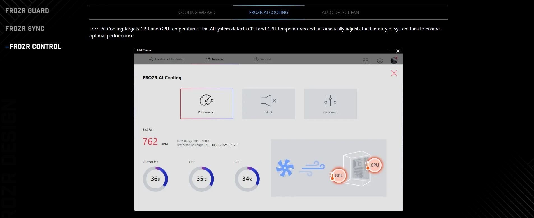Open the Support tab in MSI Center
Image resolution: width=534 pixels, height=218 pixels.
click(263, 59)
